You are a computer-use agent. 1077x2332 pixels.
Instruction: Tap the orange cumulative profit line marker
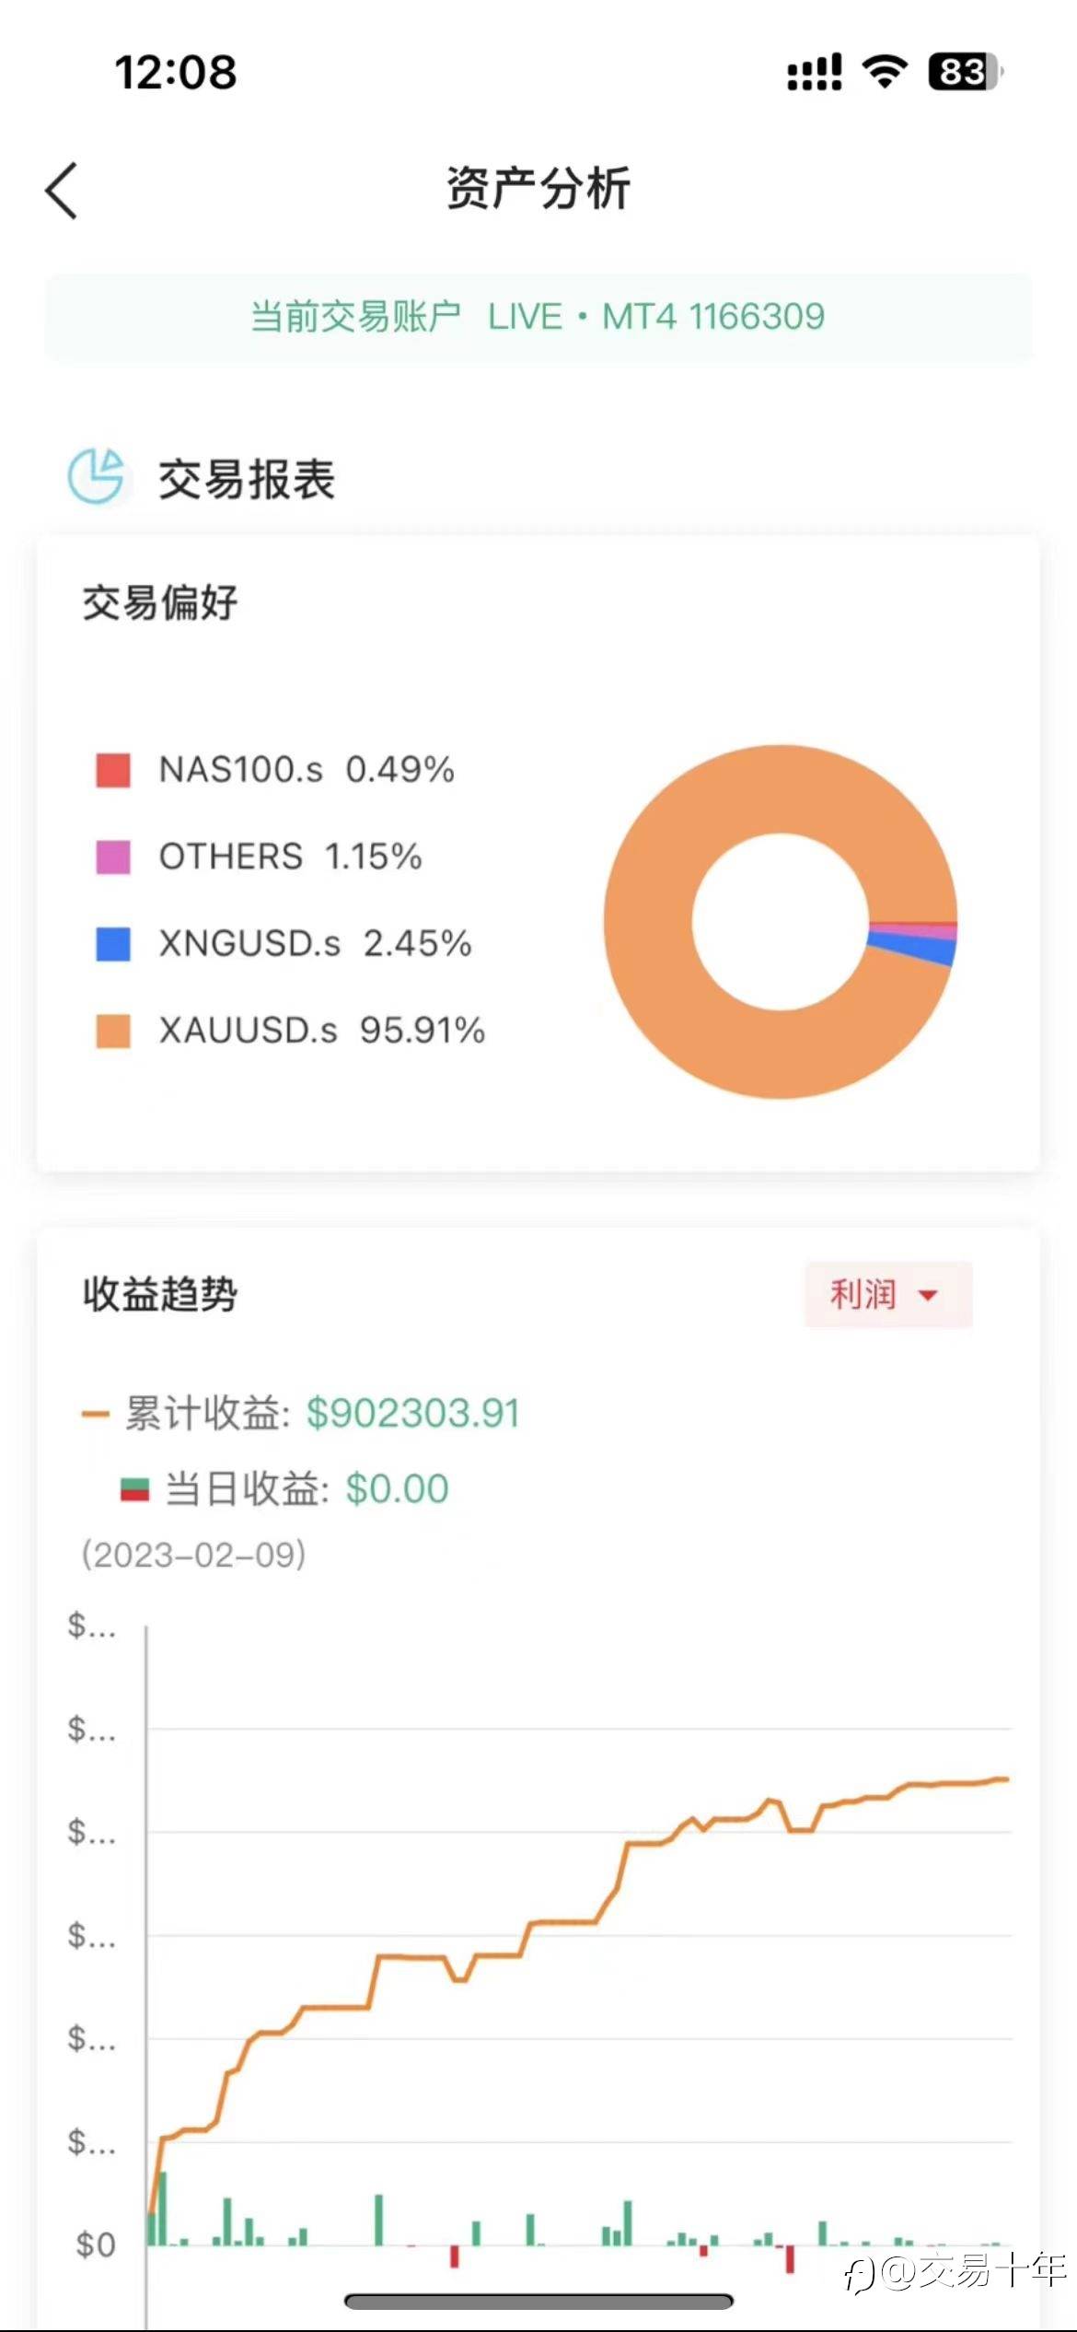[95, 1414]
